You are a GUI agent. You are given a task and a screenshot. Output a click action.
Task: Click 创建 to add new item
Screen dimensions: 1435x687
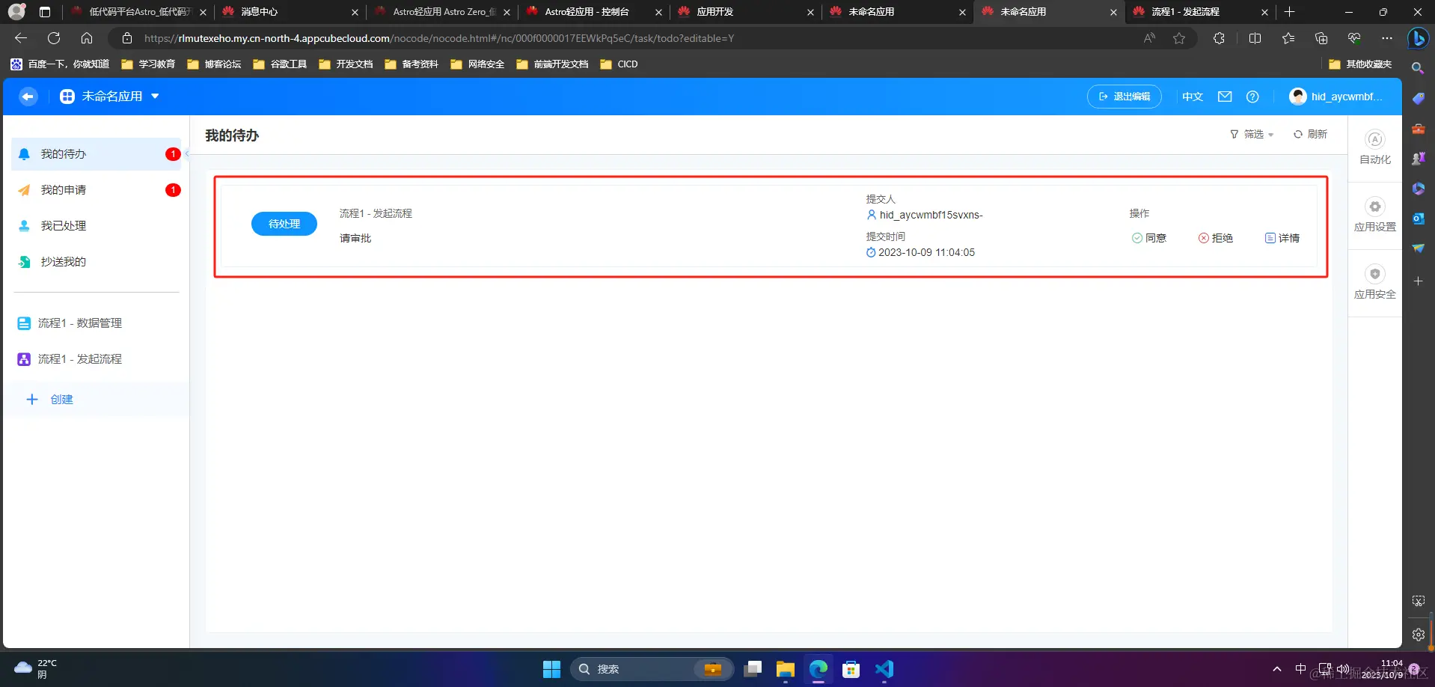coord(50,400)
